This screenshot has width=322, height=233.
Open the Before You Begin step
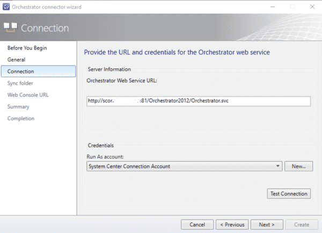27,48
